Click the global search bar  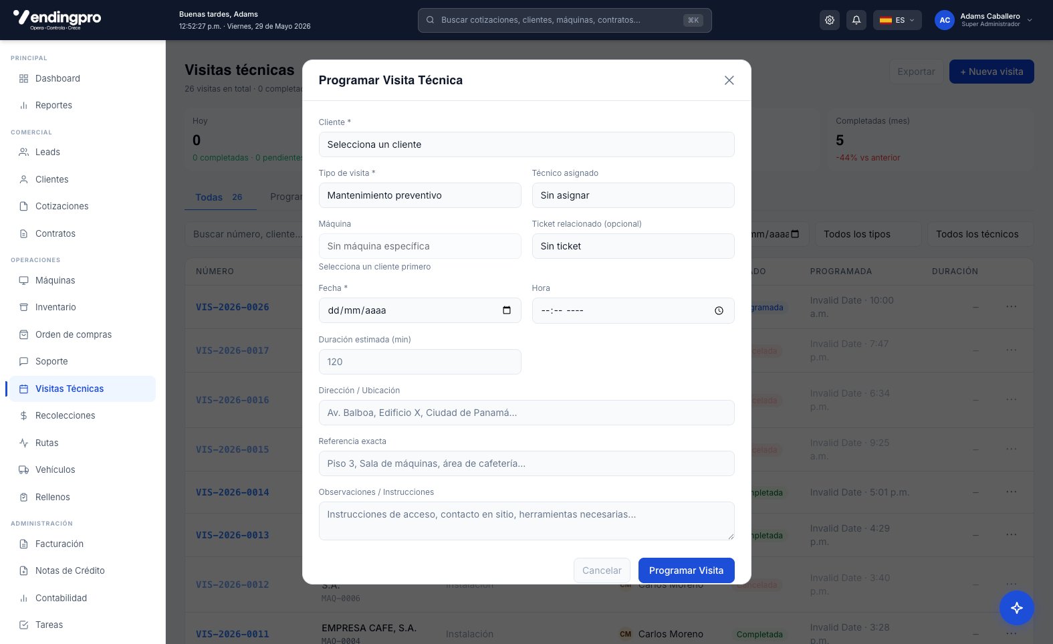[x=564, y=20]
